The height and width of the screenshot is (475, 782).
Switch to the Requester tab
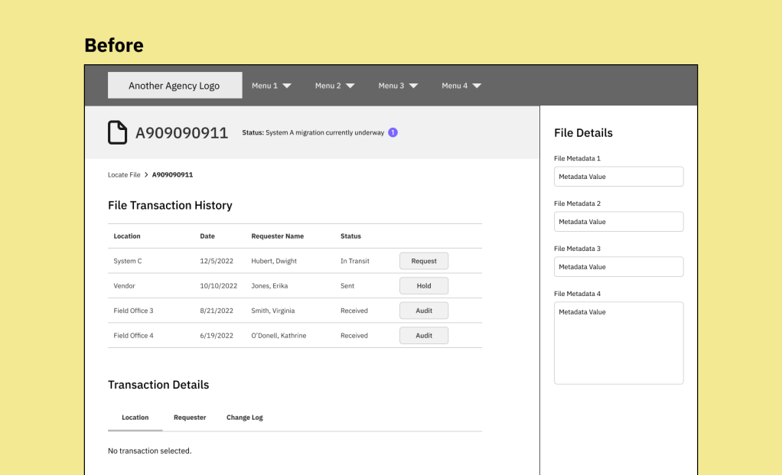tap(190, 418)
